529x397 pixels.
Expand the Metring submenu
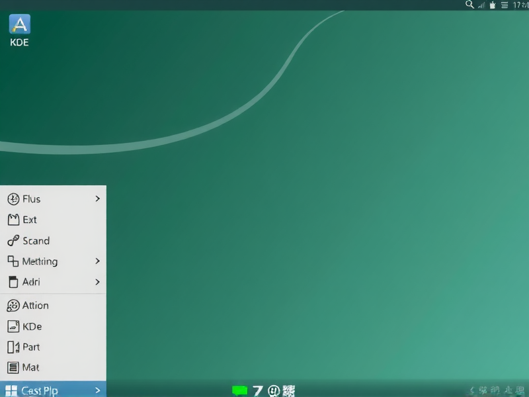[97, 261]
